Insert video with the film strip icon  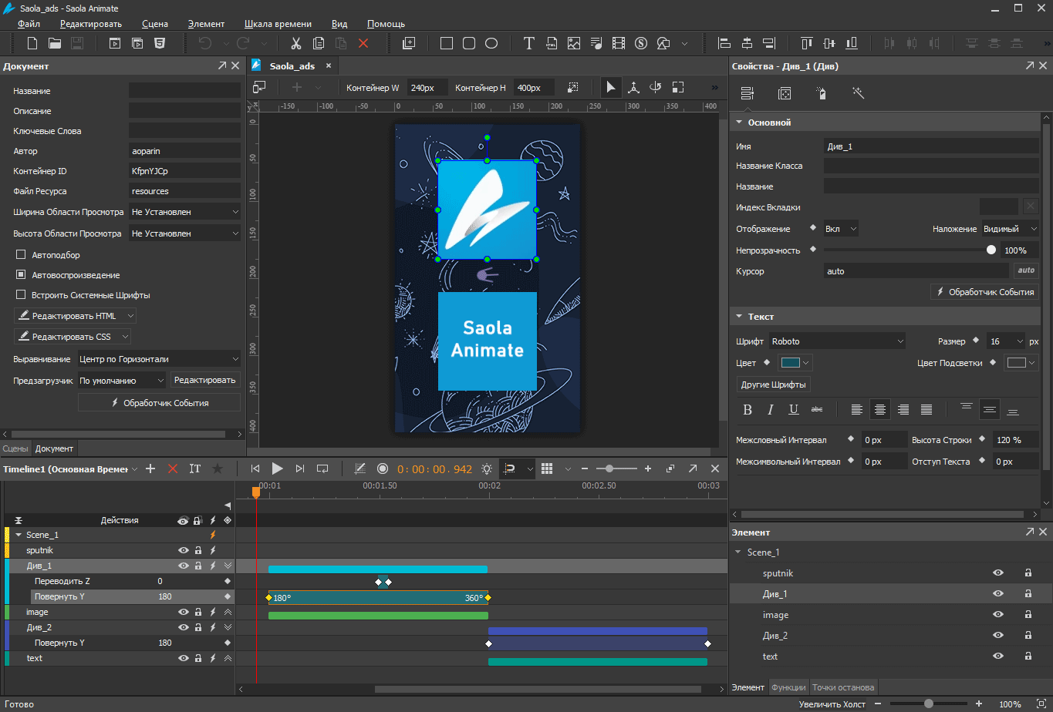pyautogui.click(x=618, y=43)
